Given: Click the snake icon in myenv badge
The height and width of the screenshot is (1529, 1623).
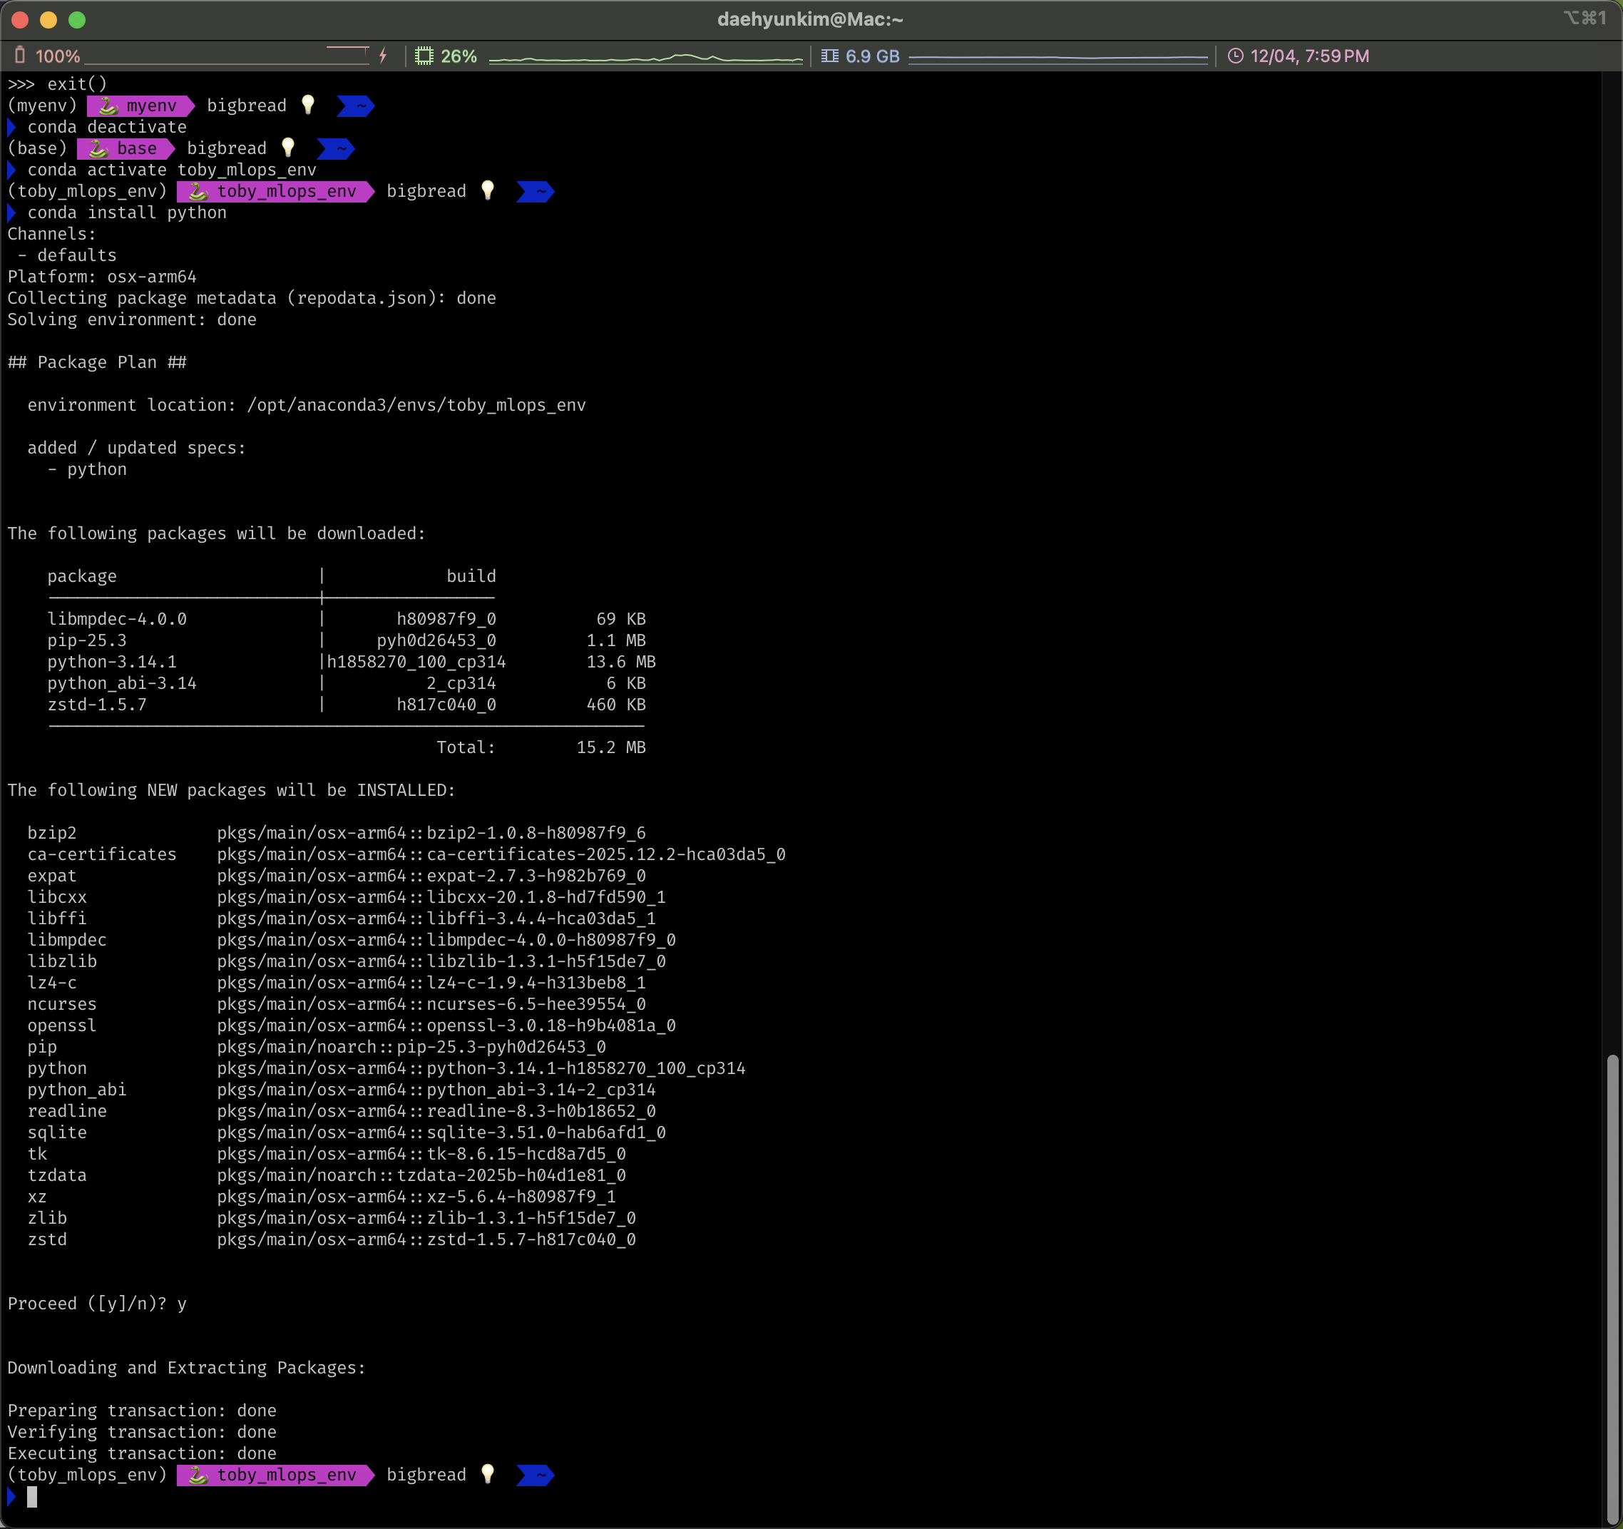Looking at the screenshot, I should pyautogui.click(x=108, y=106).
